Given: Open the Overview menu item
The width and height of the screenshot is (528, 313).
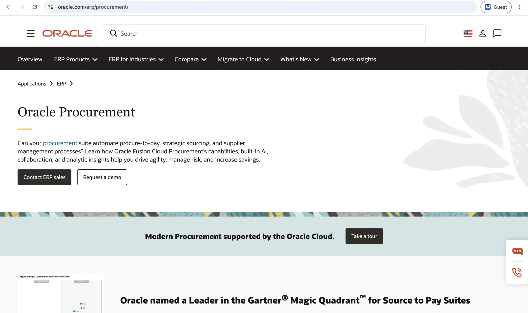Looking at the screenshot, I should pyautogui.click(x=30, y=59).
